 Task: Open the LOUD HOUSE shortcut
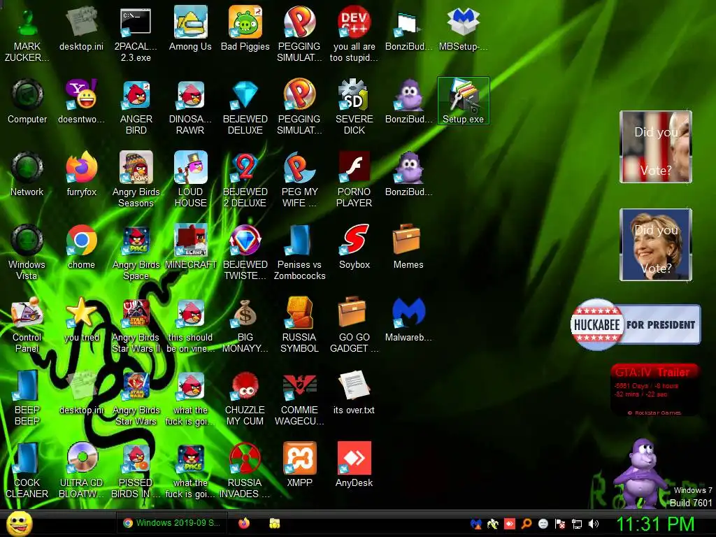coord(190,179)
